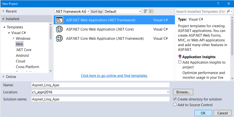This screenshot has width=234, height=117.
Task: Expand the Recent section
Action: (x=3, y=11)
